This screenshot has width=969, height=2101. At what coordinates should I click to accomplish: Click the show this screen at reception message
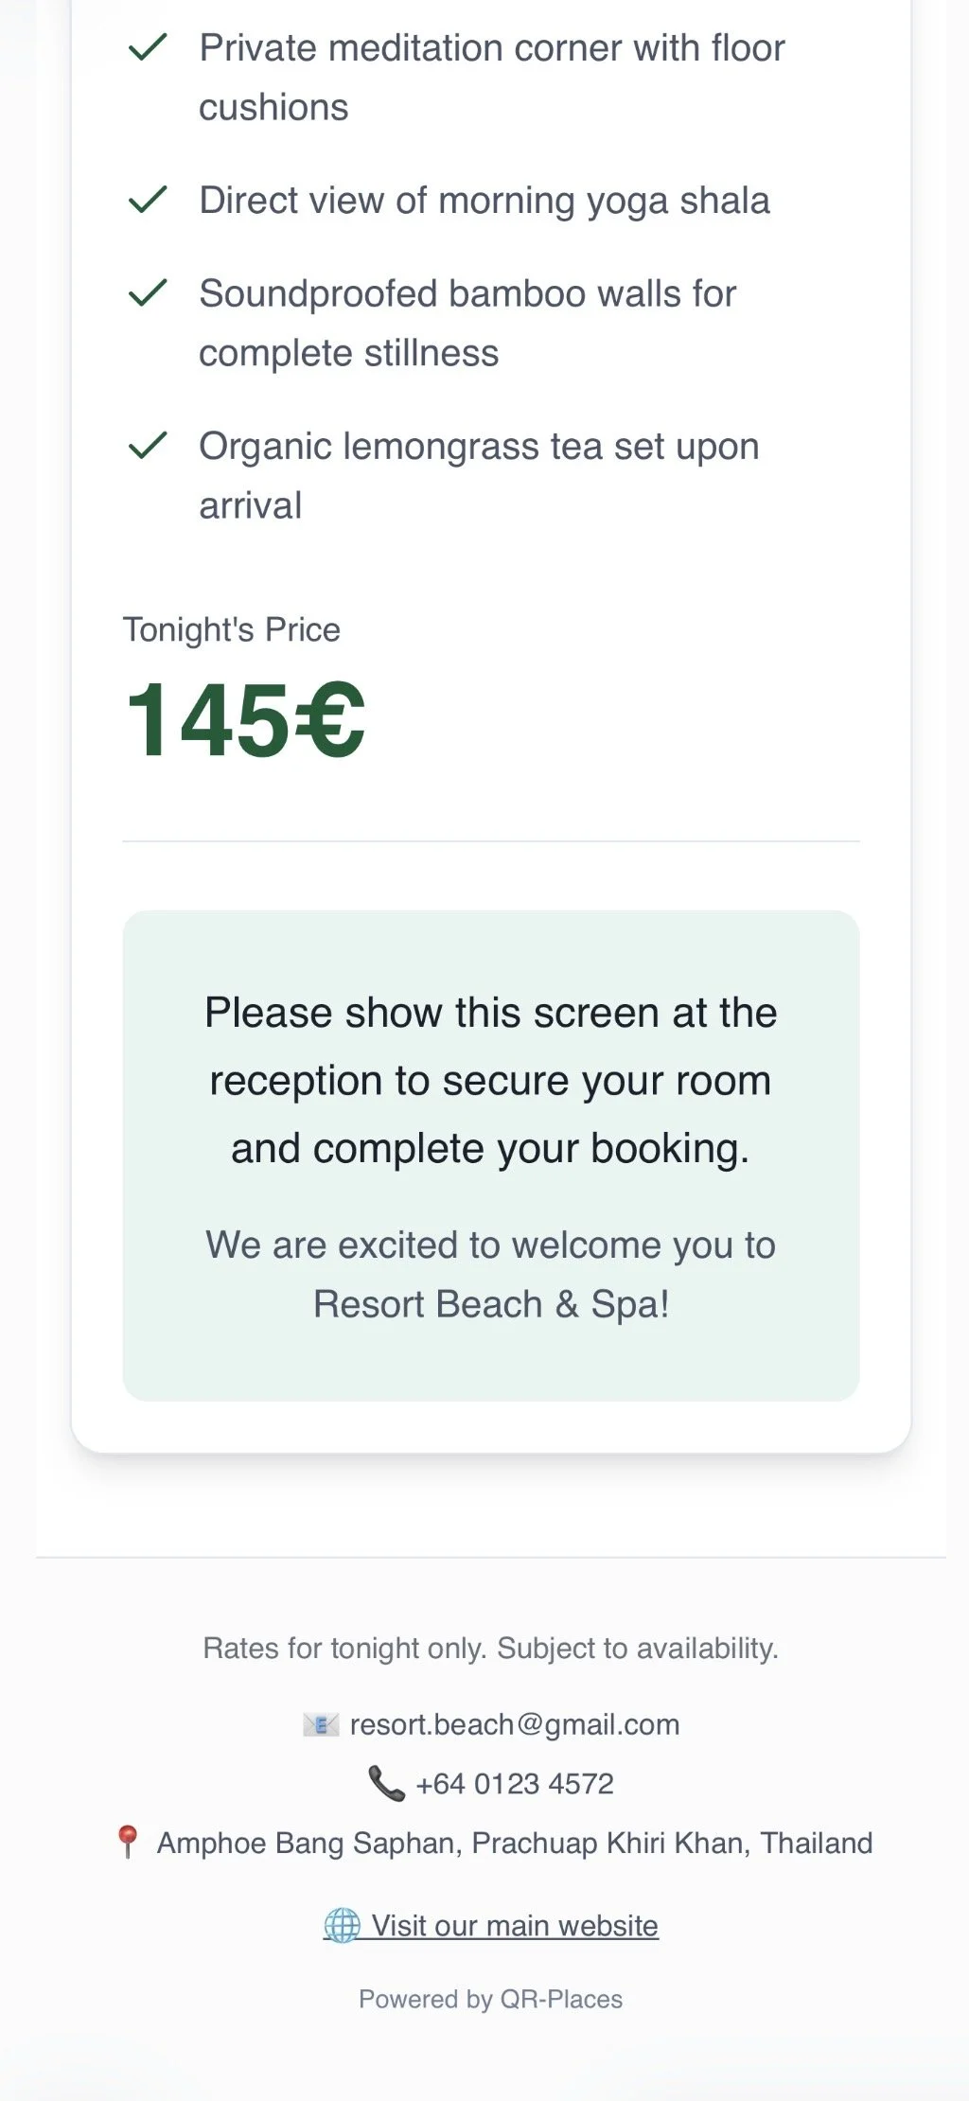coord(490,1080)
